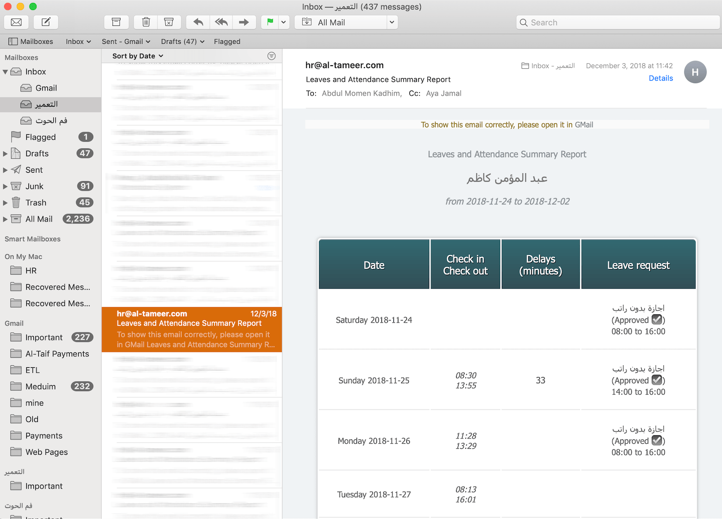Click the sender avatar H
Screen dimensions: 722x519
coord(695,72)
